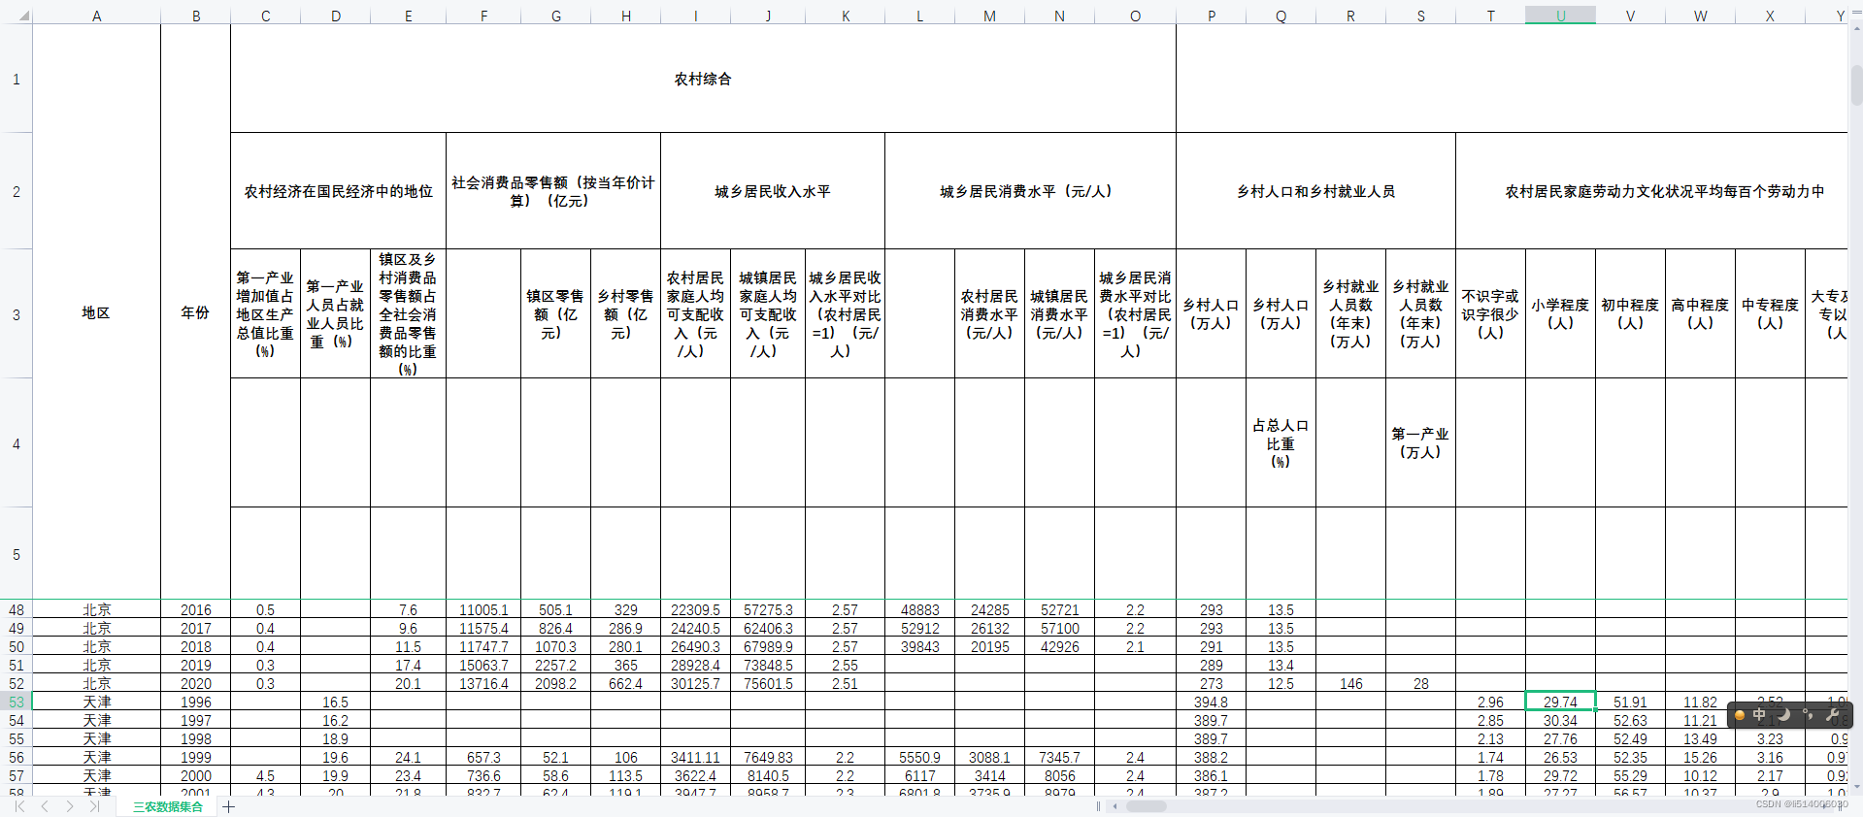Click 北京 cell in row 48
Viewport: 1863px width, 817px height.
(96, 609)
